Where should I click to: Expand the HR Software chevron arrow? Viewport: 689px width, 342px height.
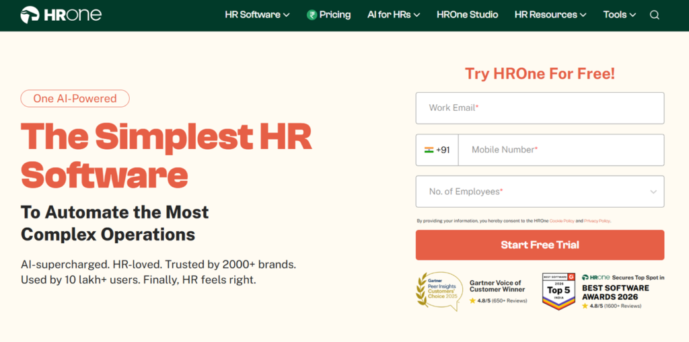click(287, 15)
